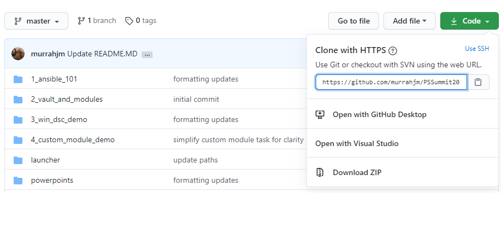This screenshot has width=501, height=244.
Task: Click the branch icon beside 1 branch
Action: [81, 21]
